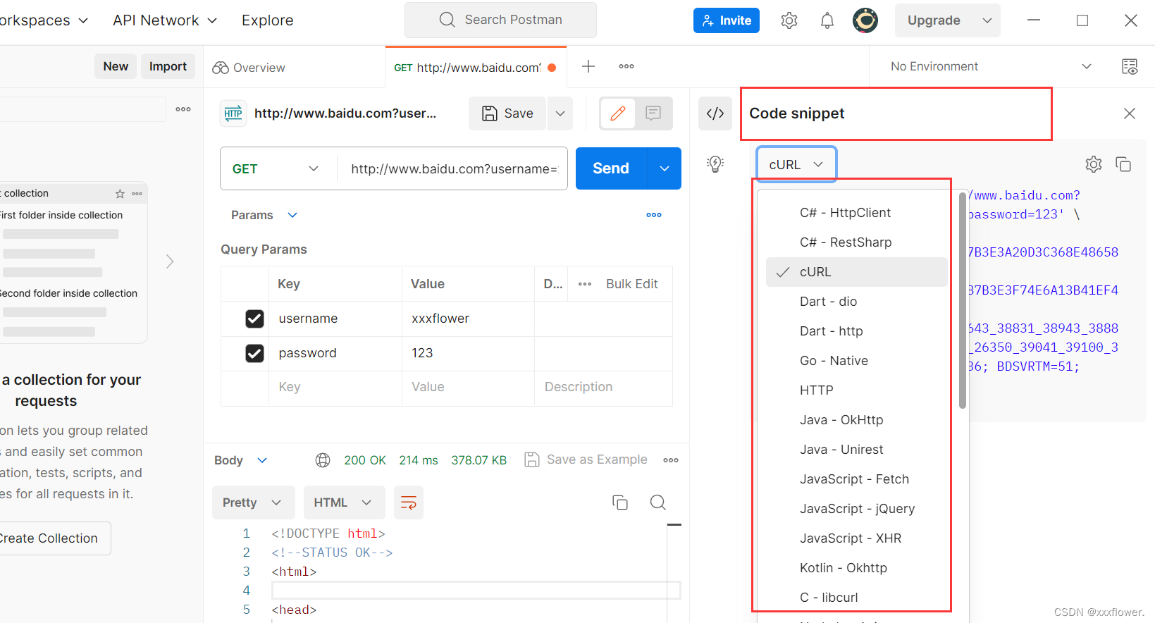
Task: Open the Explore page
Action: (x=267, y=20)
